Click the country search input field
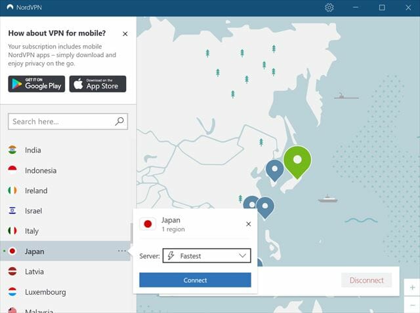This screenshot has height=313, width=420. pos(61,121)
